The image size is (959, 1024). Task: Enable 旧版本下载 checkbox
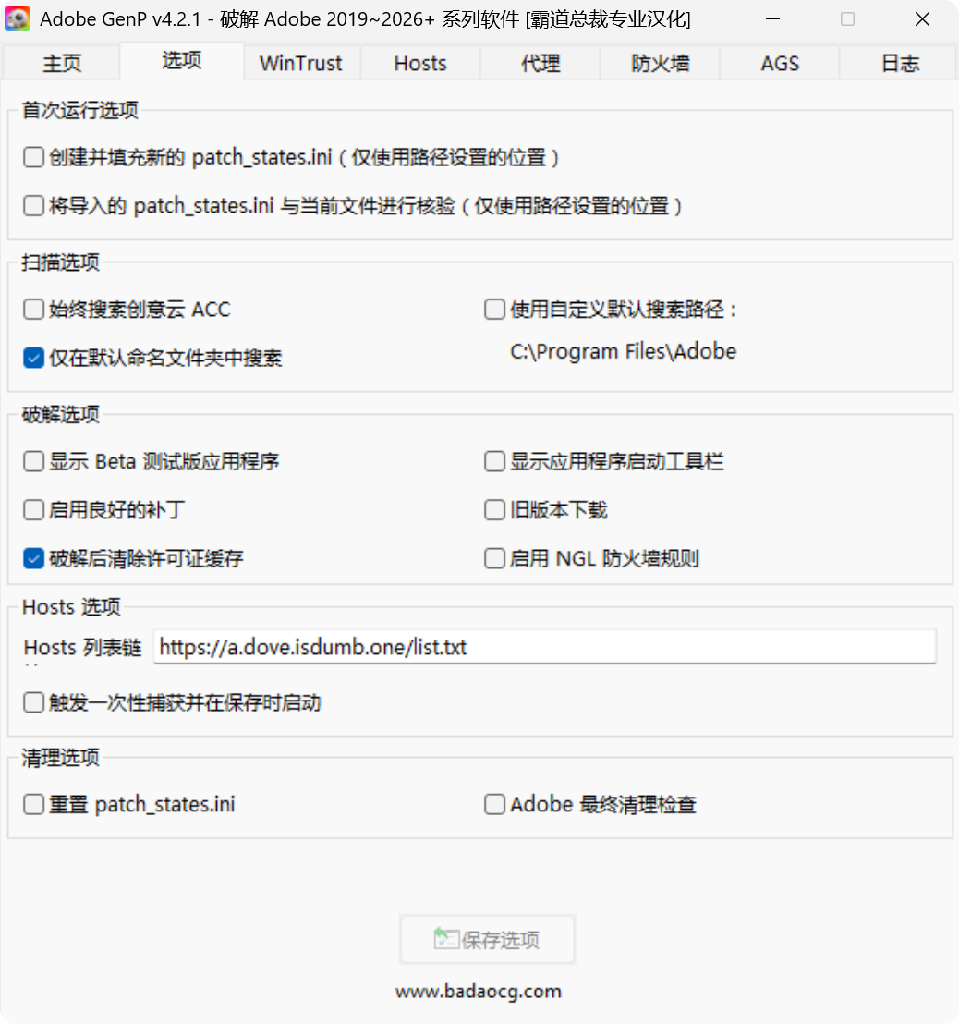[494, 510]
